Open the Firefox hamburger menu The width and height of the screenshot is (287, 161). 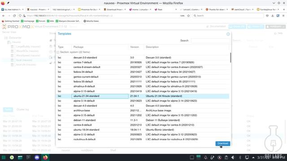tap(283, 16)
